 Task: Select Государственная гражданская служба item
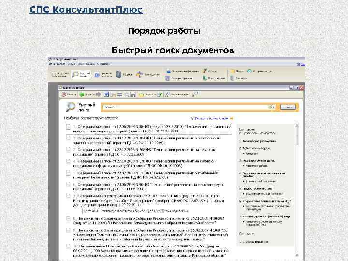(263, 174)
